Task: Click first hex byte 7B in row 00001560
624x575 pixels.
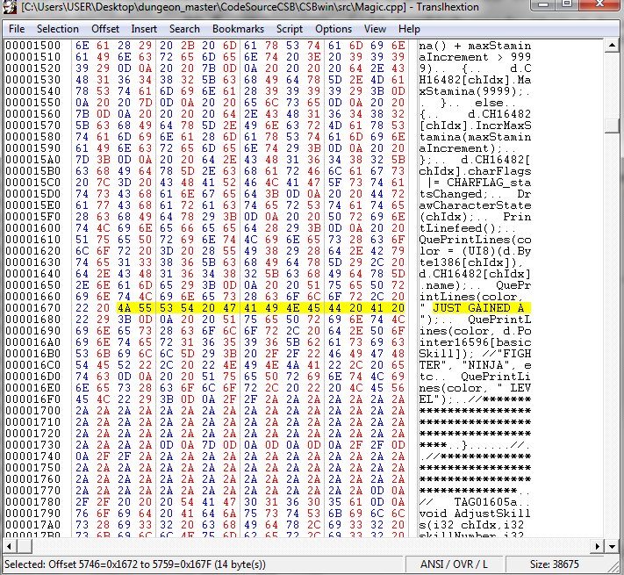Action: click(82, 114)
